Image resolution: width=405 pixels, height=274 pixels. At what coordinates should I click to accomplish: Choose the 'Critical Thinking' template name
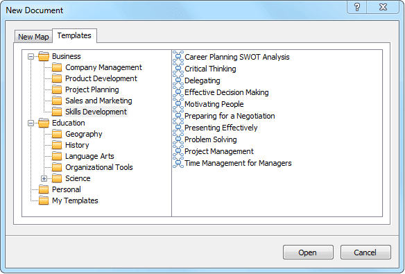210,69
